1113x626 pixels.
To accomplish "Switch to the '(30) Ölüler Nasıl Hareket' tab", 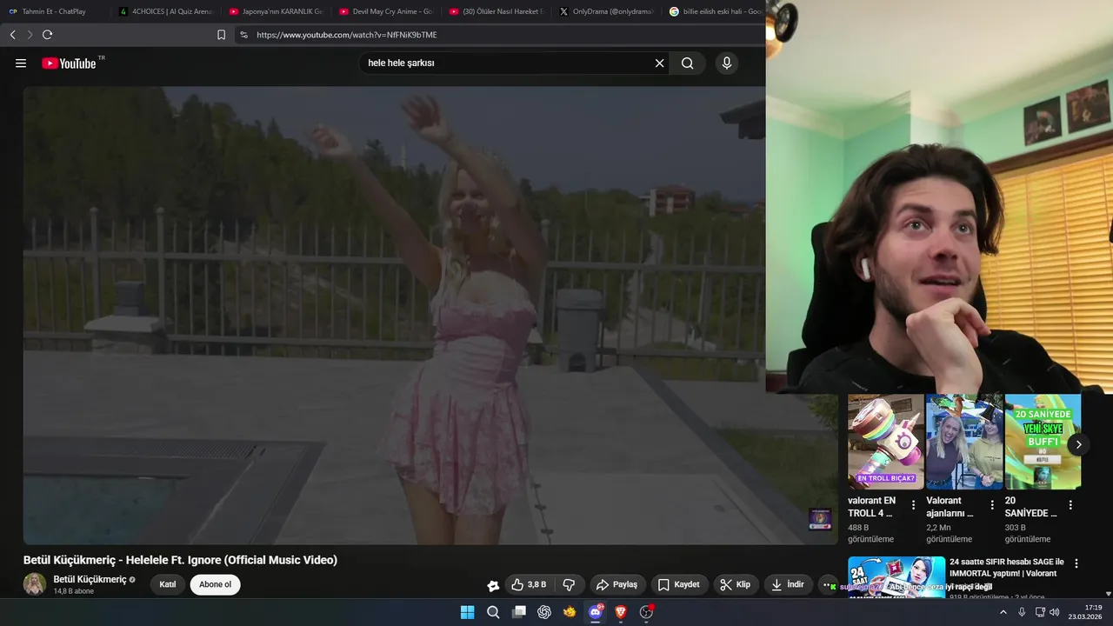I will [497, 11].
